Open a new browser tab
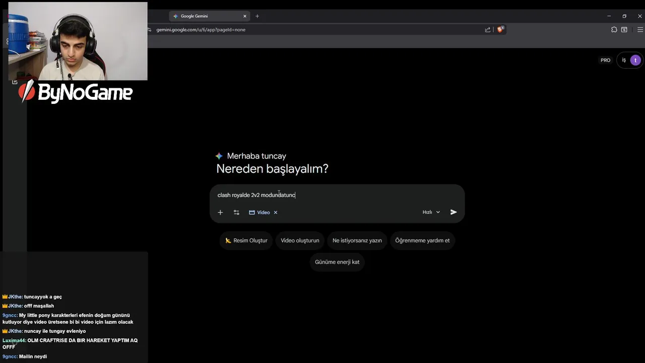The width and height of the screenshot is (645, 363). pyautogui.click(x=257, y=16)
